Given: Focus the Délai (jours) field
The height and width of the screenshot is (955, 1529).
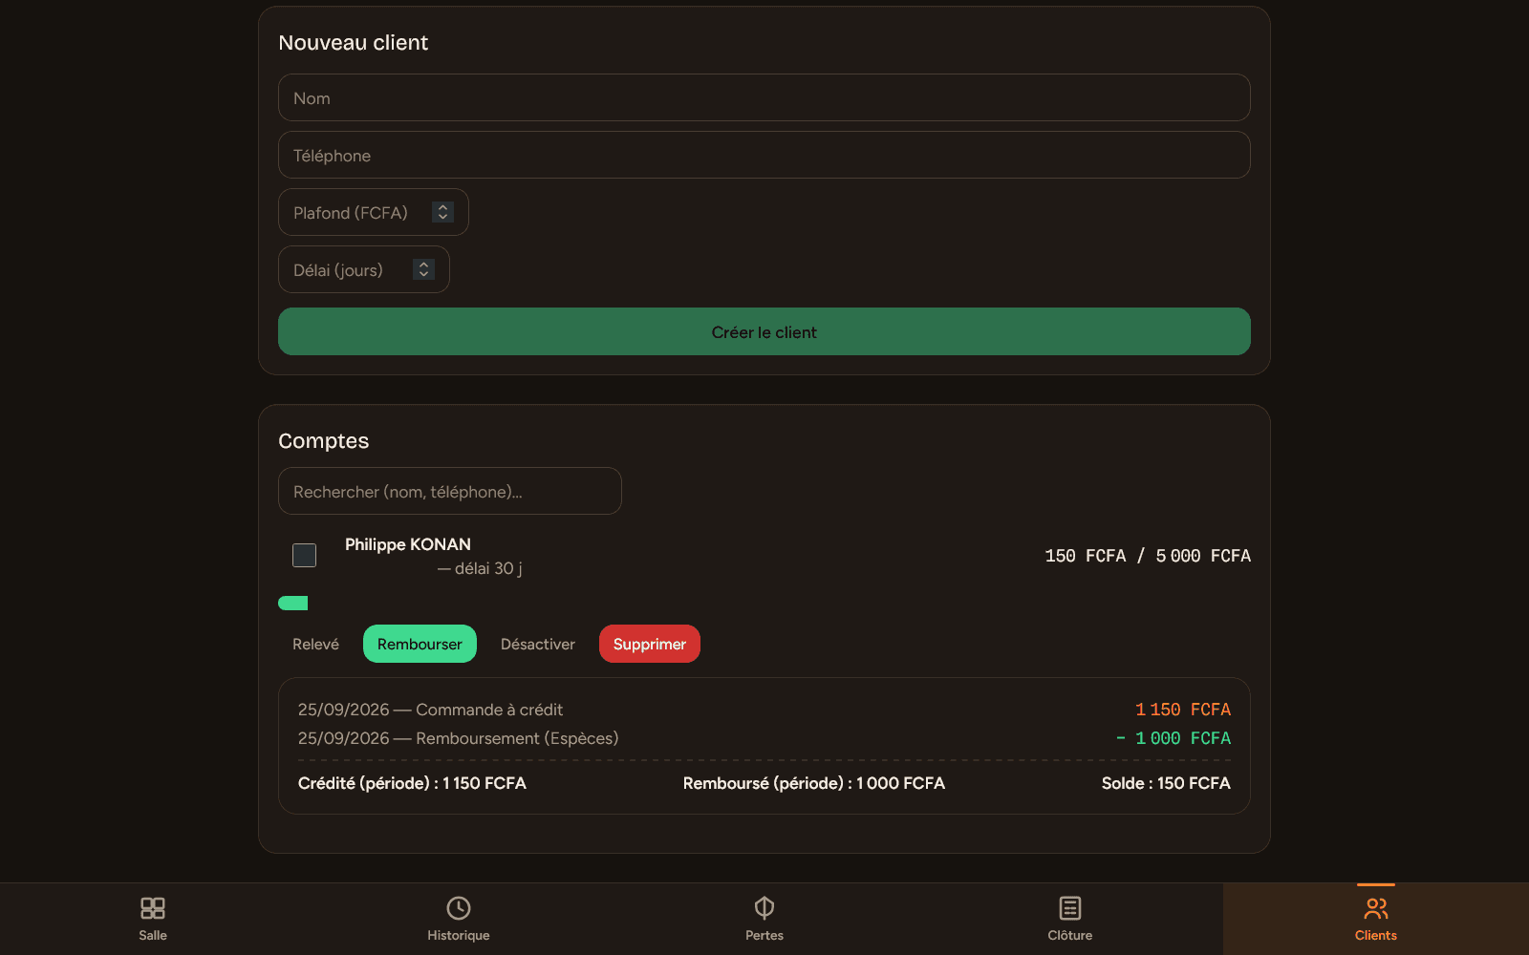Looking at the screenshot, I should click(364, 269).
